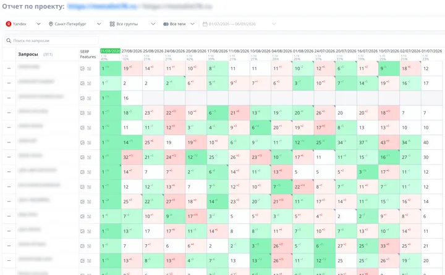Select the 27/08/2026 date column header
Image resolution: width=445 pixels, height=275 pixels.
[132, 51]
